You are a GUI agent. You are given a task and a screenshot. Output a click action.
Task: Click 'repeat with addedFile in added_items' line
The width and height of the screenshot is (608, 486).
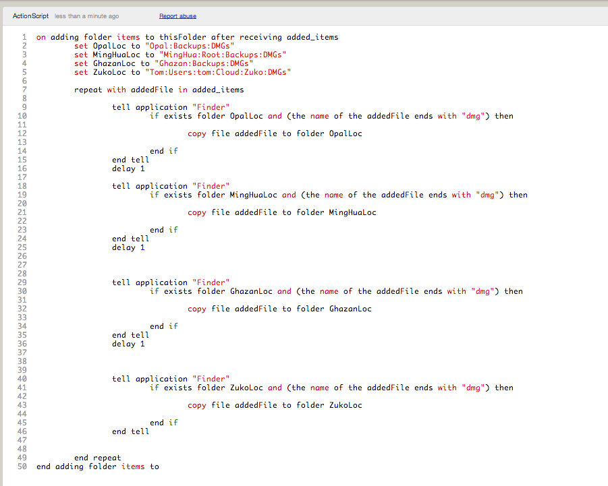(159, 90)
